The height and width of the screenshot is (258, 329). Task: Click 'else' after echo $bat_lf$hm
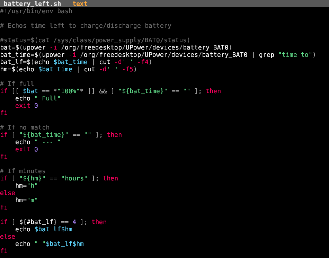8,237
